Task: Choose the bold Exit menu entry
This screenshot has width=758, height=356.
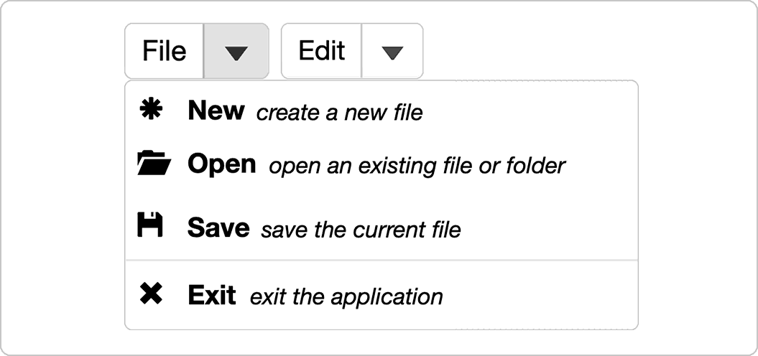Action: point(212,295)
